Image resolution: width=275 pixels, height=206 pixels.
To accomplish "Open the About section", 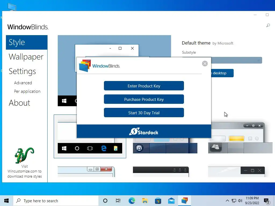I will [x=19, y=103].
